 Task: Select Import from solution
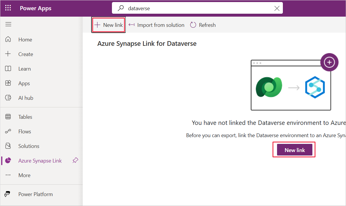point(161,25)
